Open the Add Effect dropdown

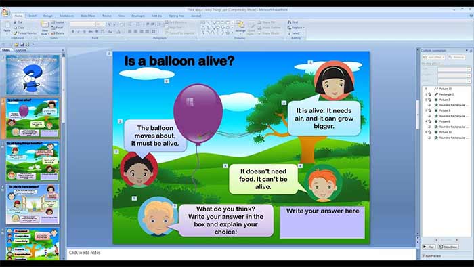tap(434, 57)
